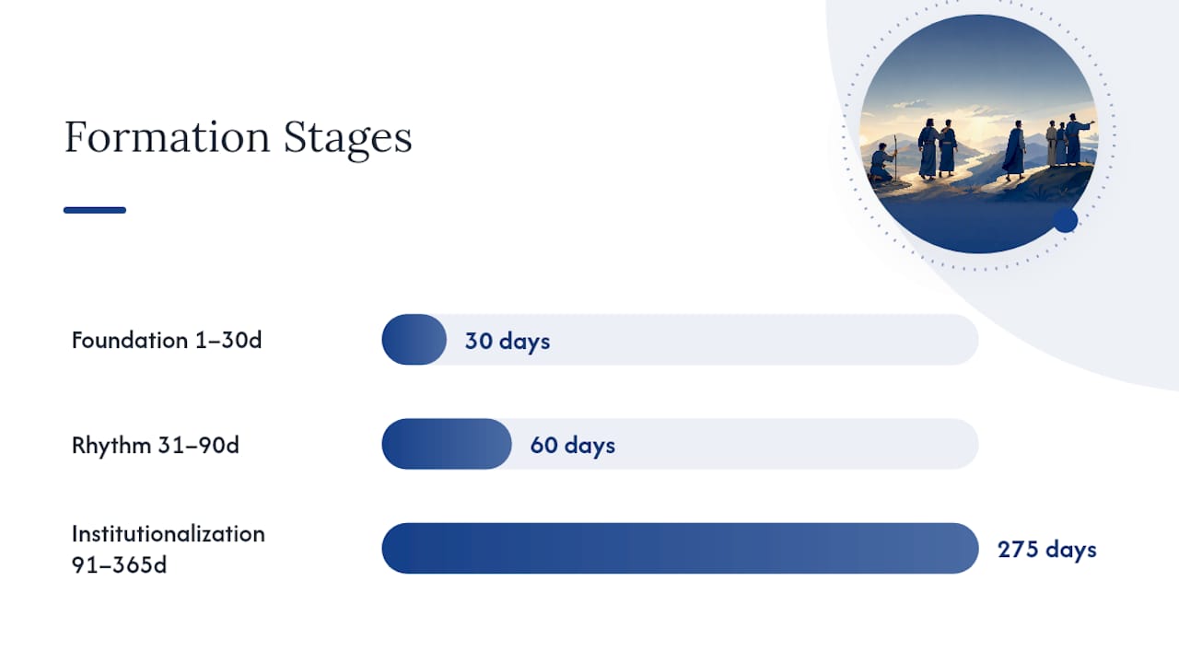Click the sky area of circular image
Screen dimensions: 1179x663
(979, 64)
